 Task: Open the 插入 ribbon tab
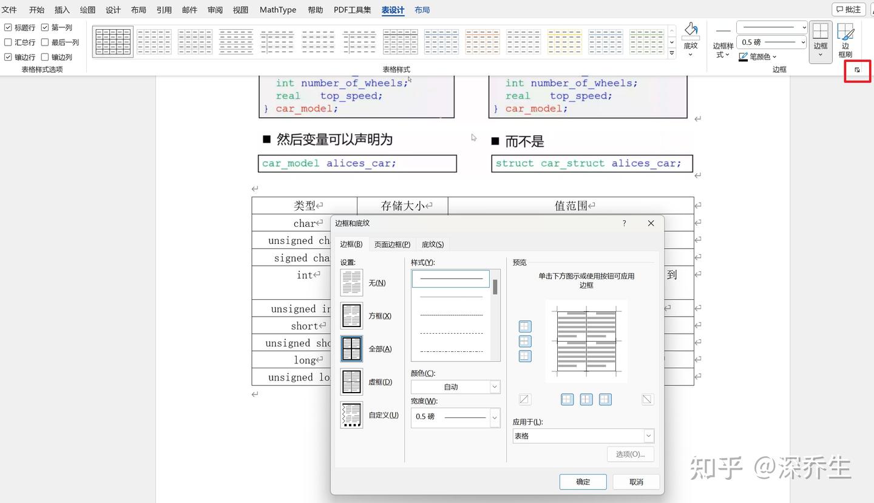(62, 10)
